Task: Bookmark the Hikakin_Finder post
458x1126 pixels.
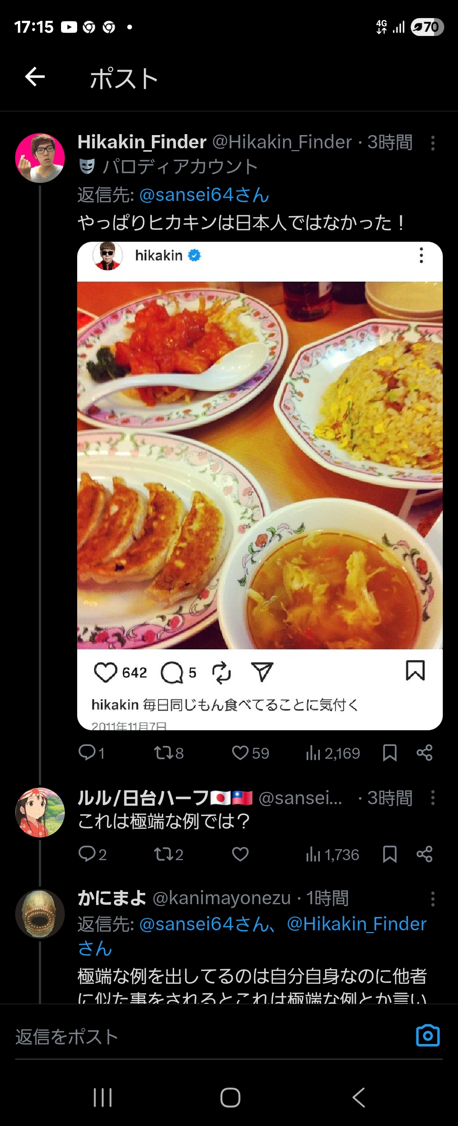Action: click(x=389, y=753)
